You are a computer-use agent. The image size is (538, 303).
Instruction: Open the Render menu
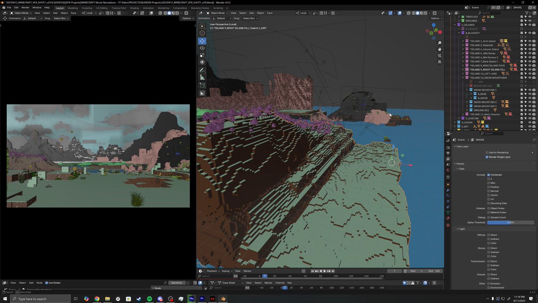pos(26,8)
